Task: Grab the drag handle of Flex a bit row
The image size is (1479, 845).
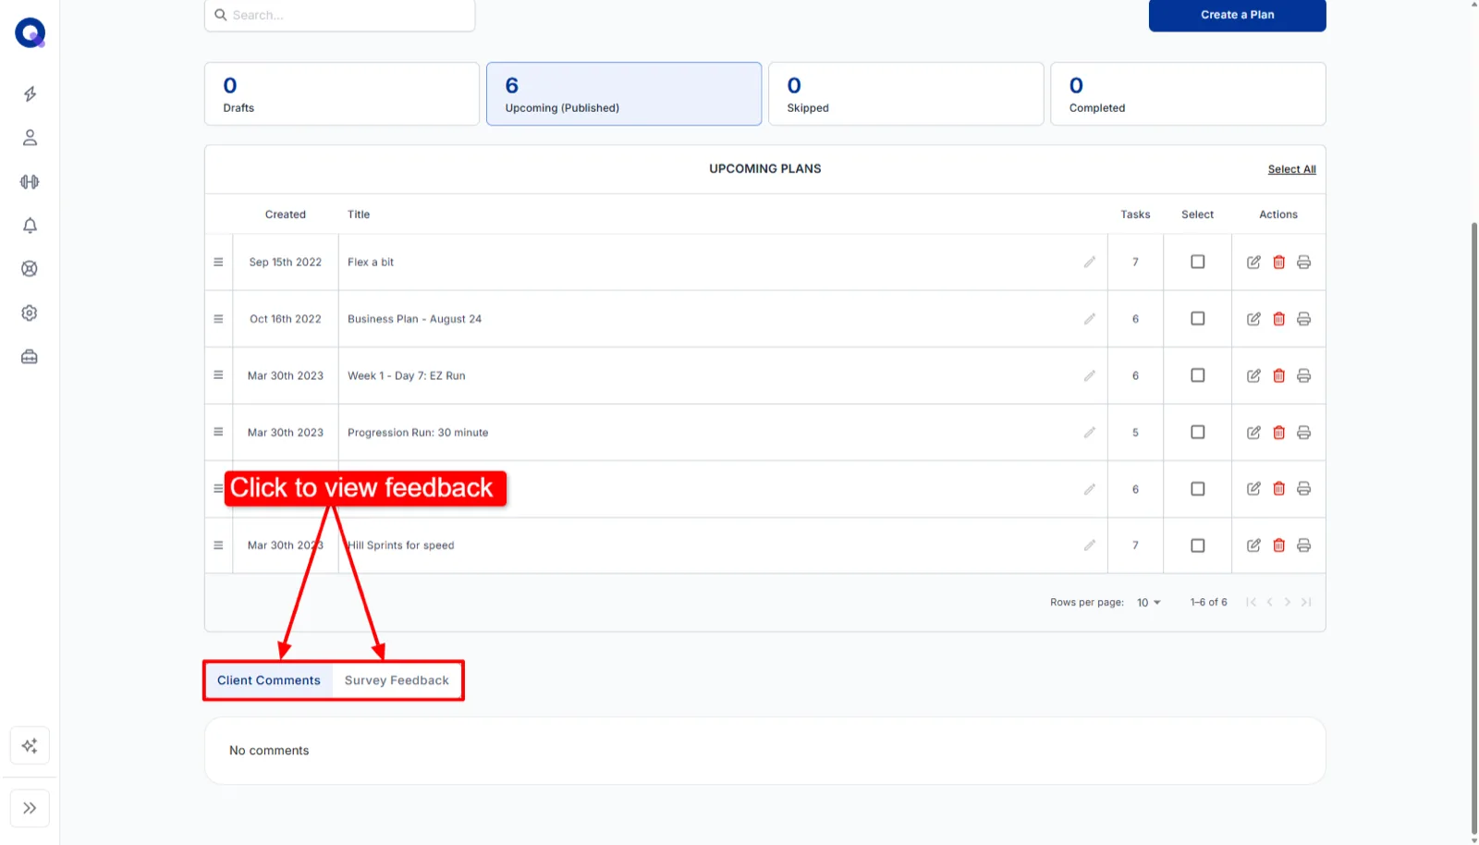Action: pyautogui.click(x=218, y=263)
